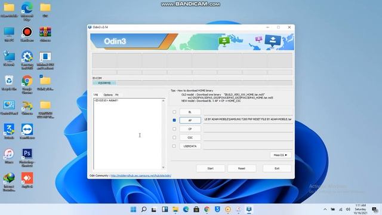Switch to the Options tab
The width and height of the screenshot is (382, 215).
point(108,95)
